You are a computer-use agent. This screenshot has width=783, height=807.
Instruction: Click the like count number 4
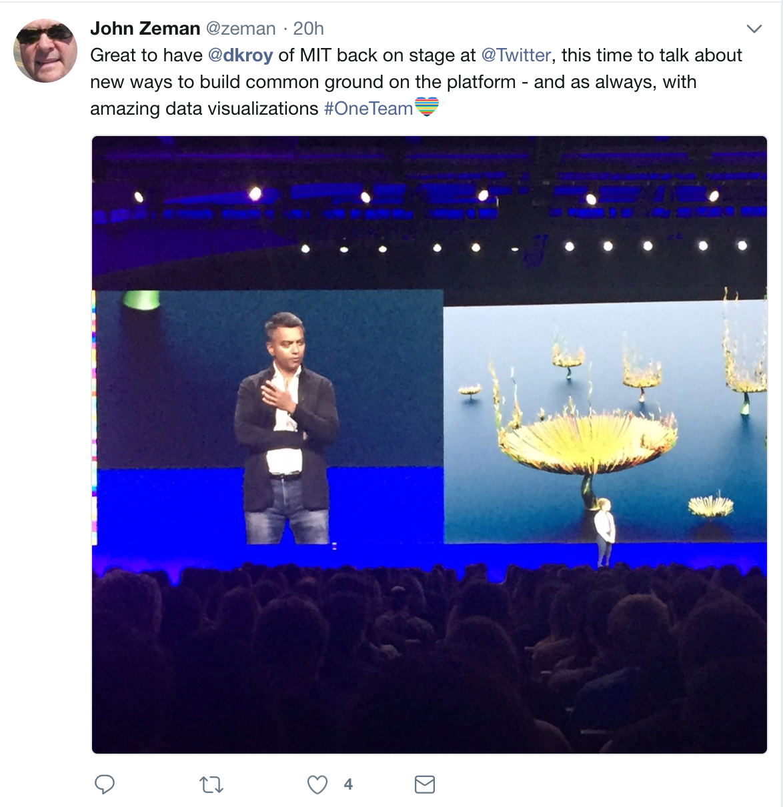(x=348, y=785)
